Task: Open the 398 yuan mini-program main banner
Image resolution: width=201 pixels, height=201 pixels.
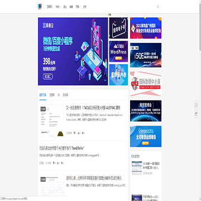Action: 73,51
